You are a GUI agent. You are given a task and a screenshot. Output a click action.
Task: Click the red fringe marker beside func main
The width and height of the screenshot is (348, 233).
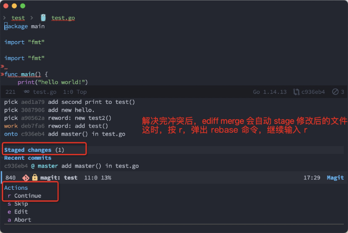[x=2, y=74]
